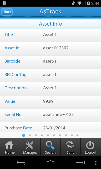Screen dimensions: 101x169
Task: Click the Value label
Action: click(x=10, y=101)
